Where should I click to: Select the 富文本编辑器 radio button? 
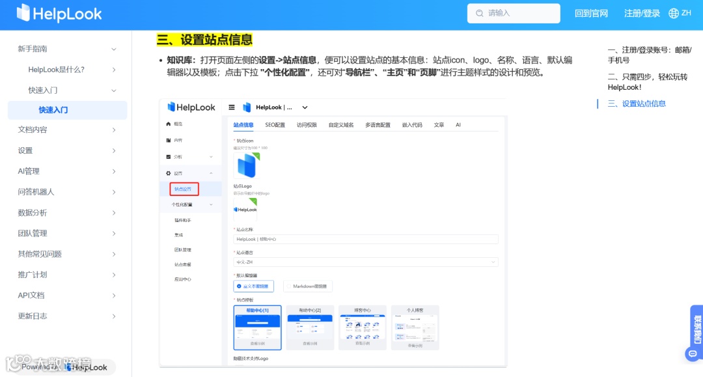pyautogui.click(x=239, y=286)
